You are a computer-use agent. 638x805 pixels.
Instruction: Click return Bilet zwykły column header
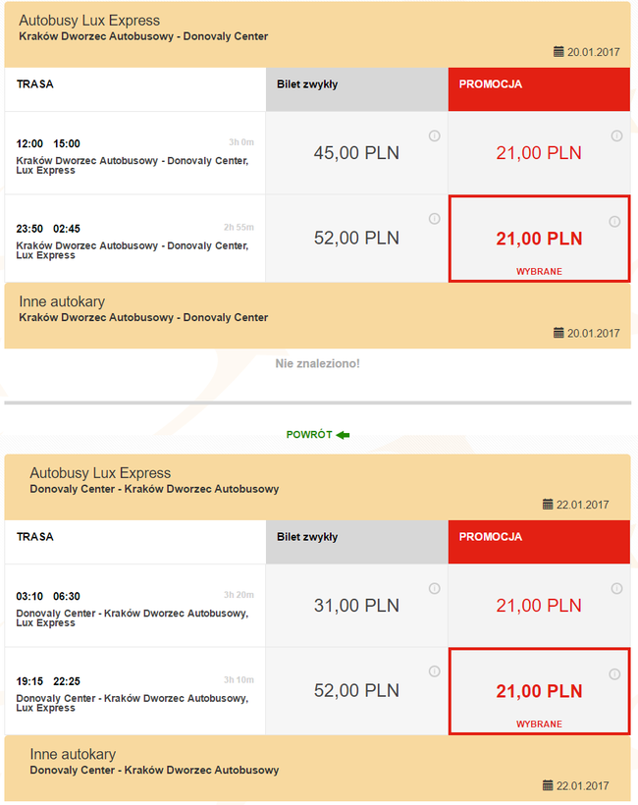pyautogui.click(x=356, y=538)
